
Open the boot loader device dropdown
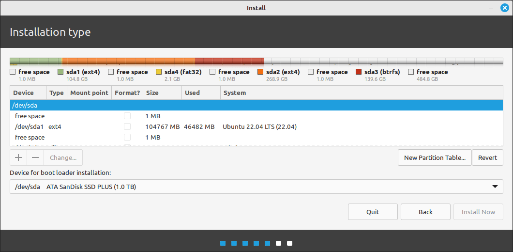click(256, 187)
